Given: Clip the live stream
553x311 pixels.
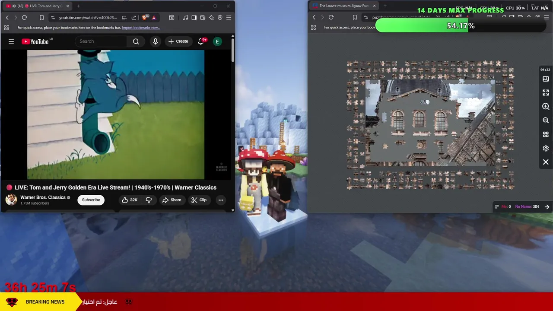Looking at the screenshot, I should tap(199, 200).
